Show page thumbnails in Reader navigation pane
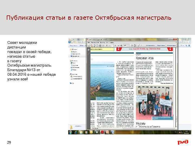This screenshot has width=195, height=146. click(x=89, y=50)
